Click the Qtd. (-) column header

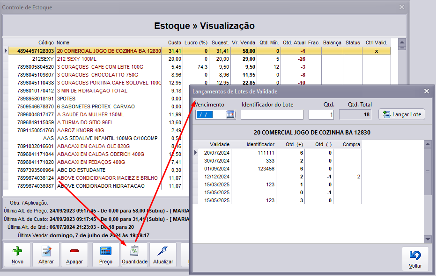[324, 144]
